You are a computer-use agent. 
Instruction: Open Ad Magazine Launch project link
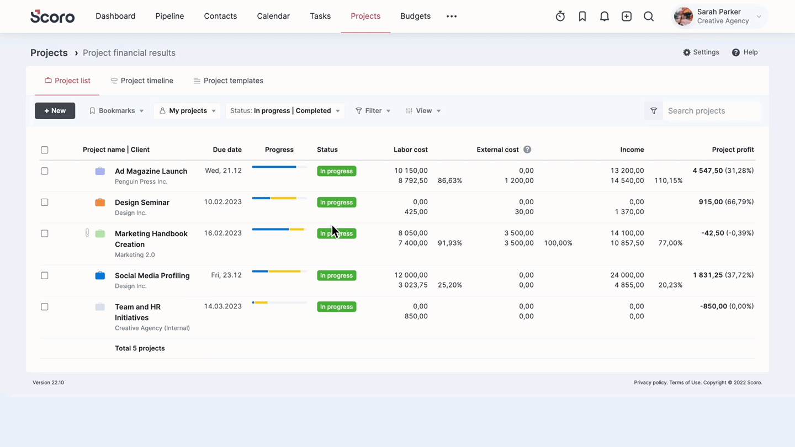pyautogui.click(x=151, y=171)
